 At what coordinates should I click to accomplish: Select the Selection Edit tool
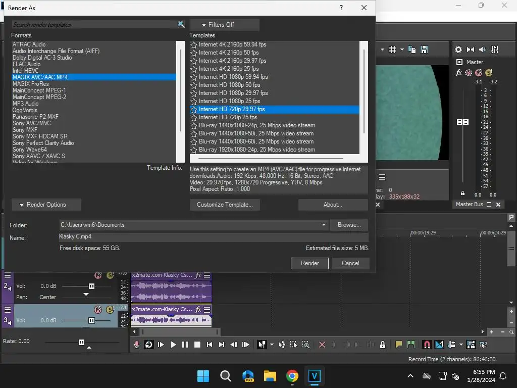293,345
